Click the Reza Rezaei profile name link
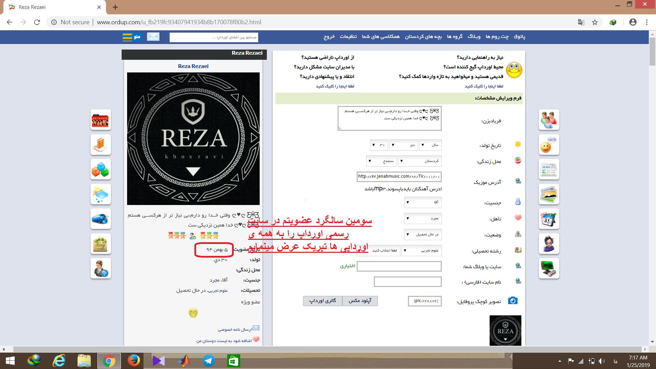The image size is (656, 369). (193, 66)
